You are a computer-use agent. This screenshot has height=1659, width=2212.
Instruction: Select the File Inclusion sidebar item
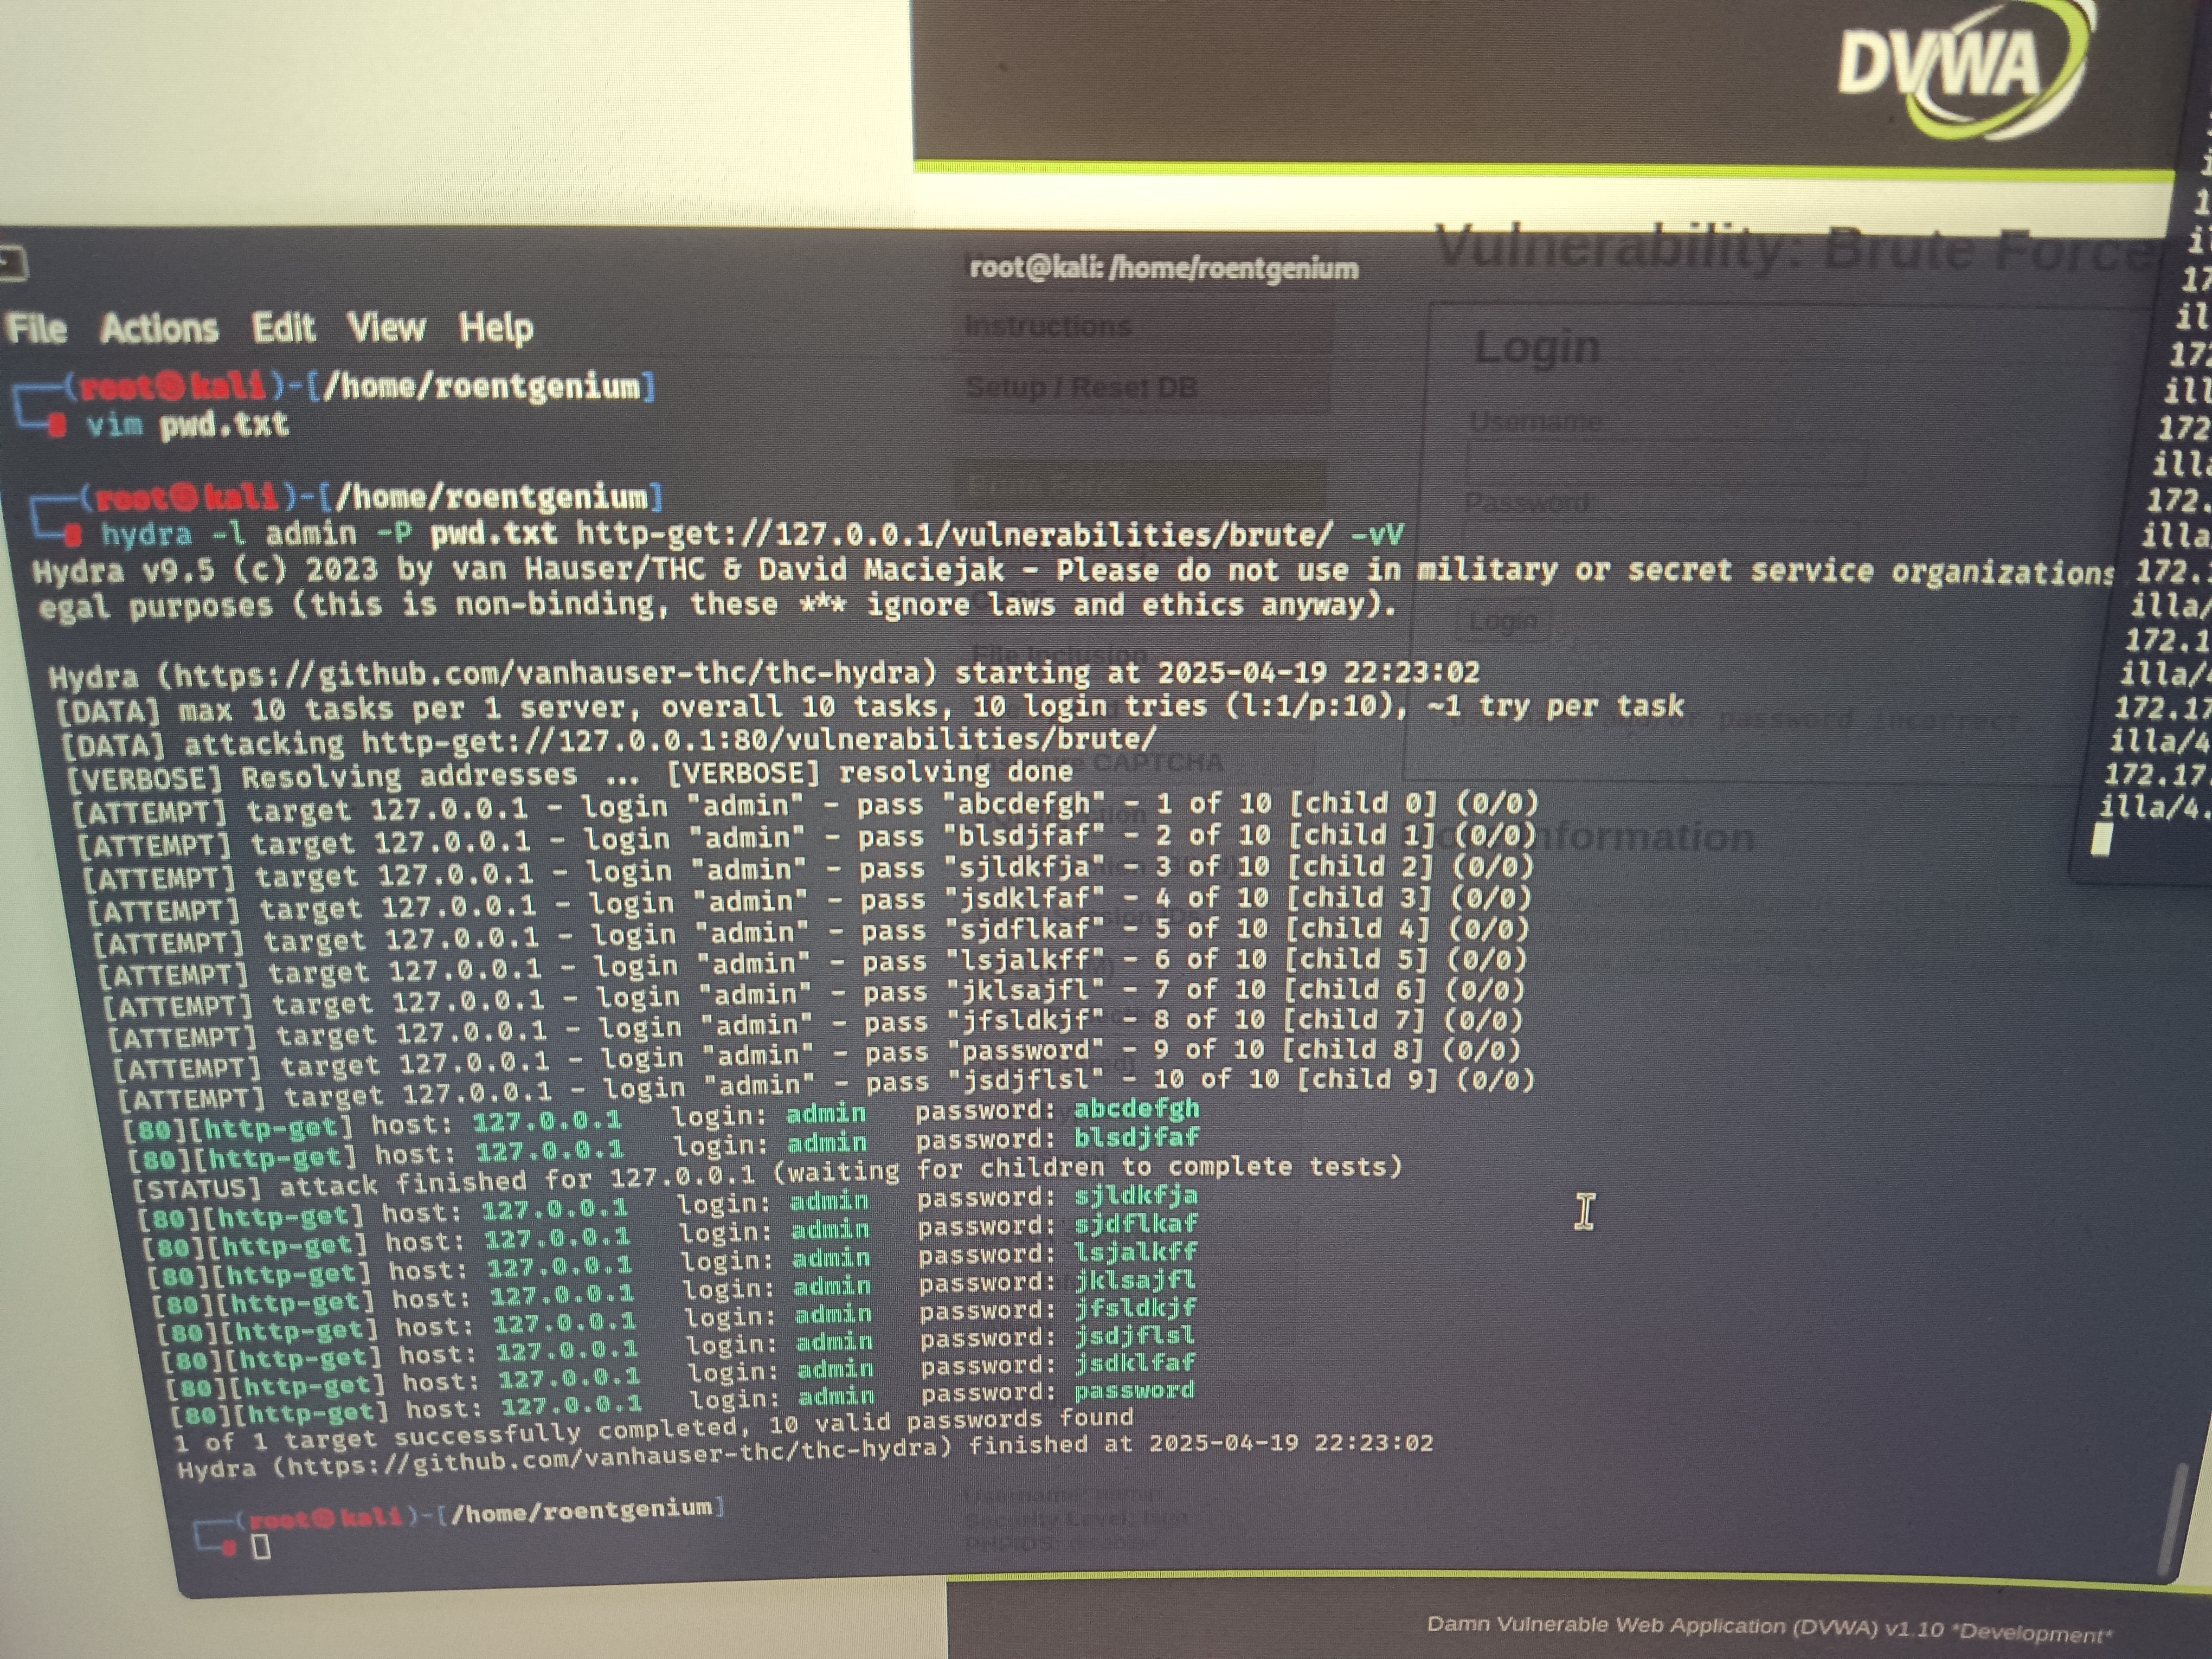click(x=1060, y=655)
